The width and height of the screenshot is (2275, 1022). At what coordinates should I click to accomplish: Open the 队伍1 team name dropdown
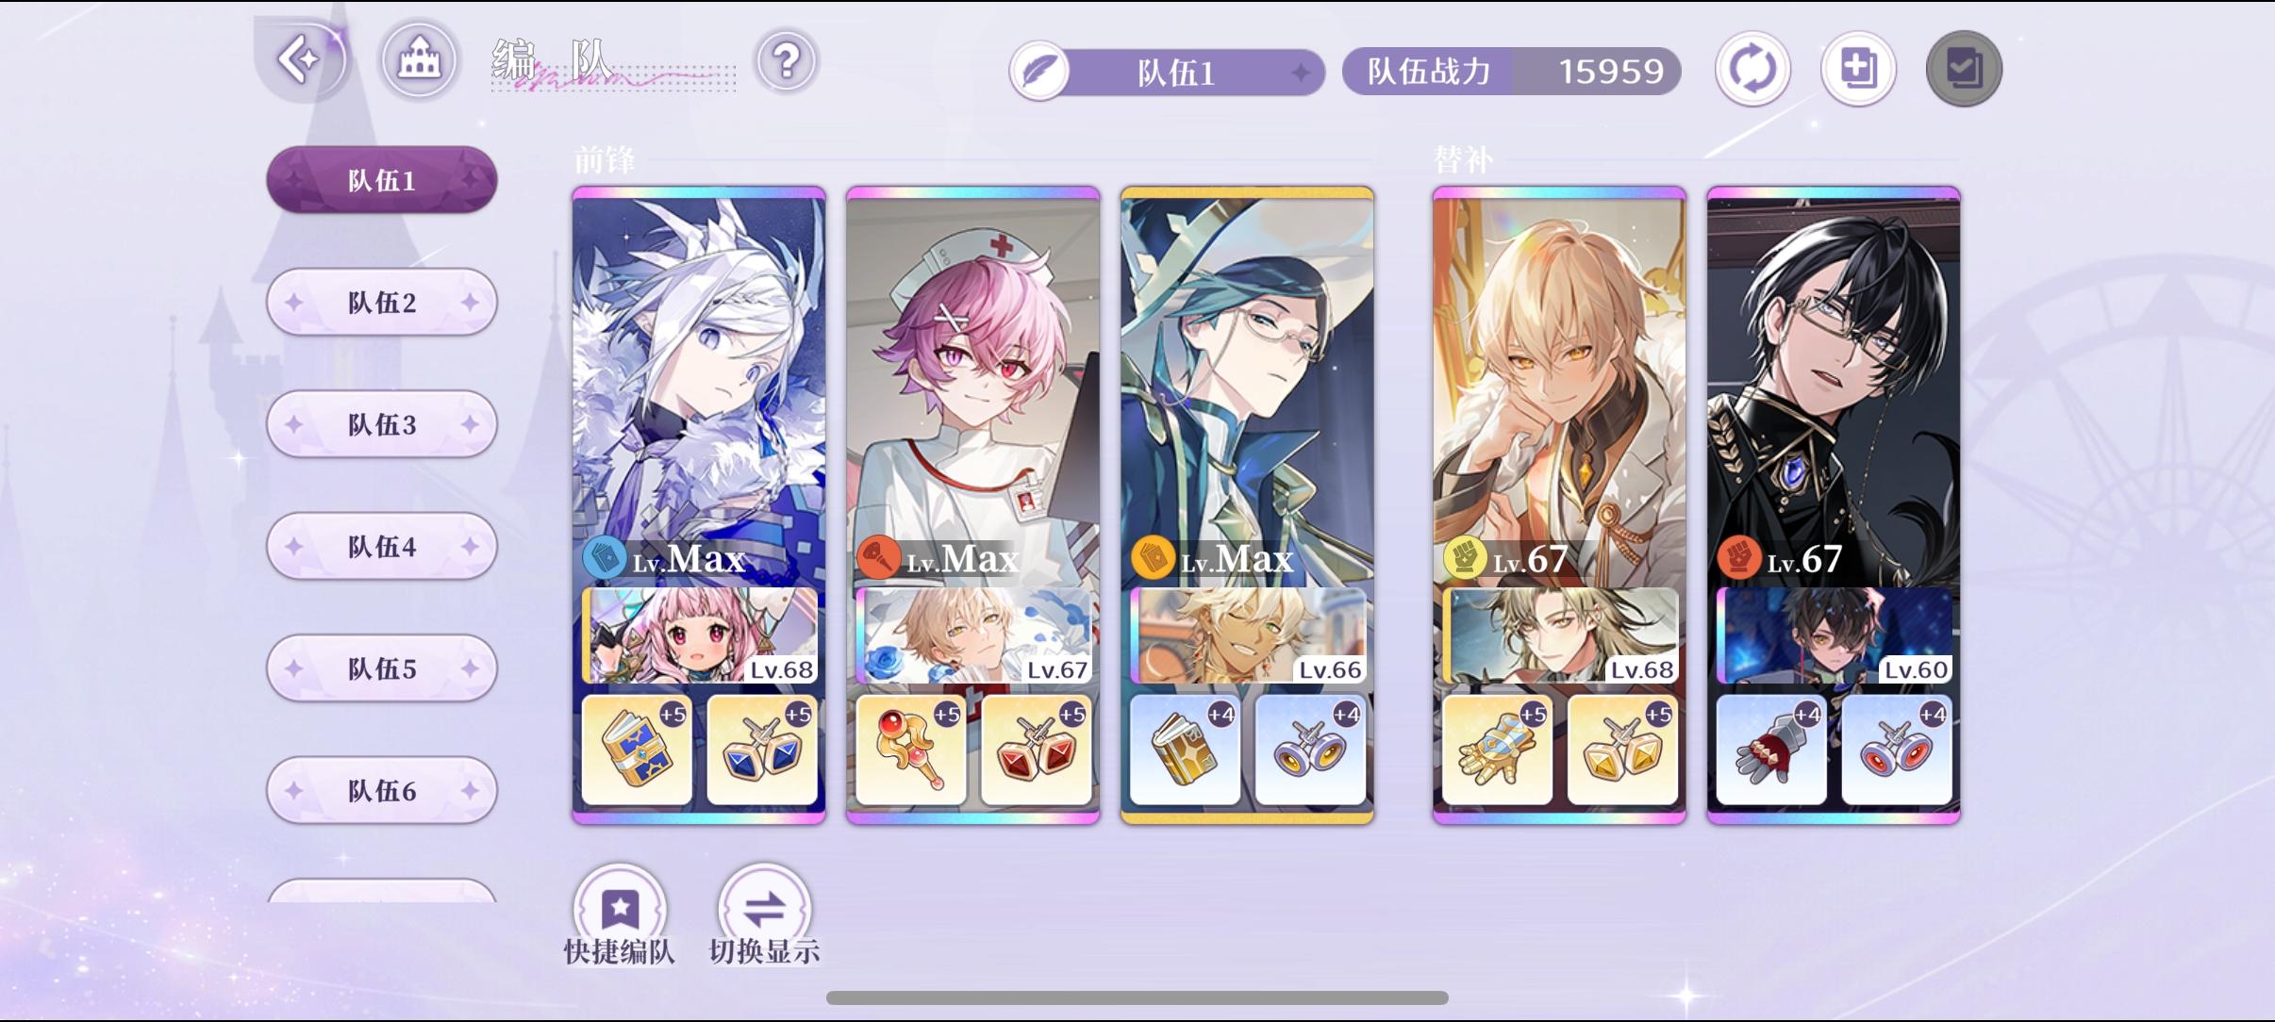coord(1168,72)
